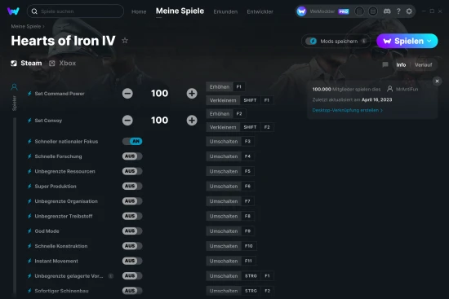This screenshot has width=449, height=299.
Task: Expand the Spielen button dropdown arrow
Action: pos(429,41)
